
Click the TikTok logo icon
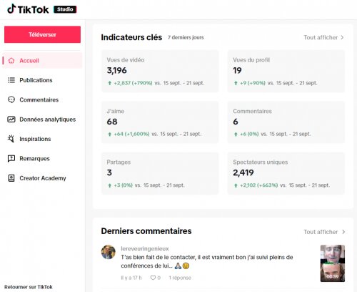pos(11,9)
